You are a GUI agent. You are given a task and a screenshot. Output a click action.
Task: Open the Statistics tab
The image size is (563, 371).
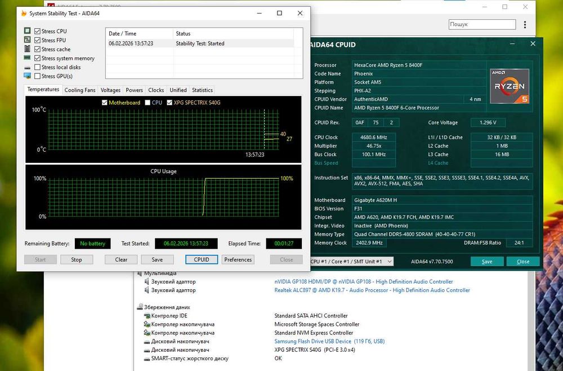[202, 90]
